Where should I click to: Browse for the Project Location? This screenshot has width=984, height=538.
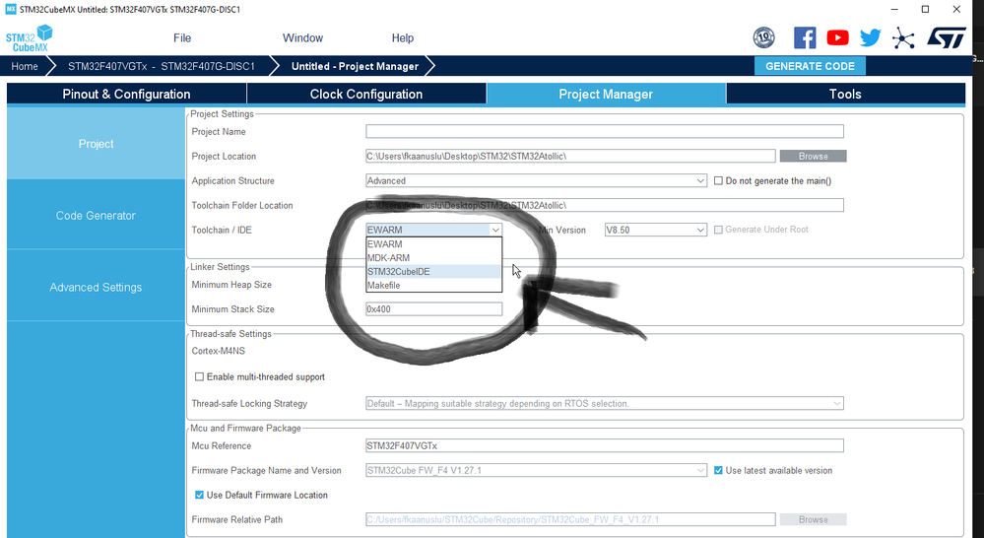pos(814,156)
